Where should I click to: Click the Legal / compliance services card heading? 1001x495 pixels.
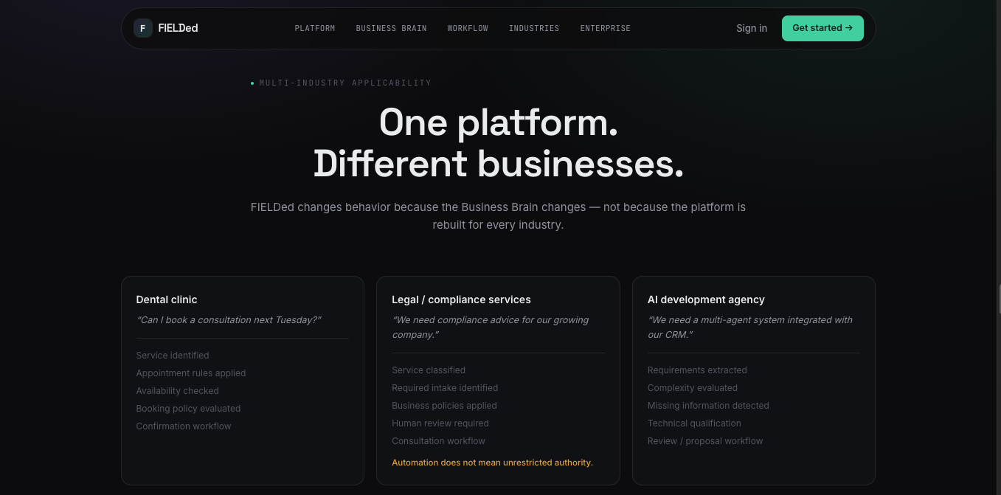(461, 300)
